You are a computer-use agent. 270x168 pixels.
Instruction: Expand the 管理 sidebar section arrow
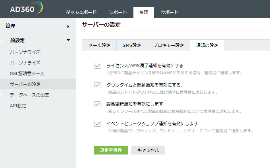coord(68,27)
